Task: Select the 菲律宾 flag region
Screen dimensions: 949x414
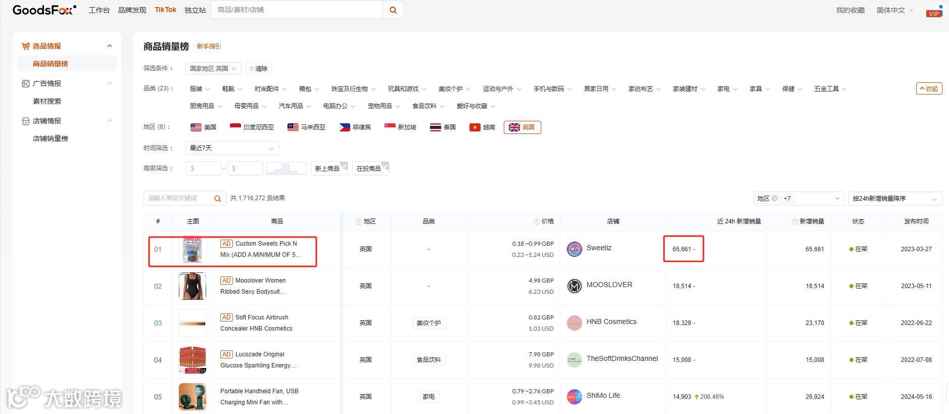Action: [x=355, y=127]
